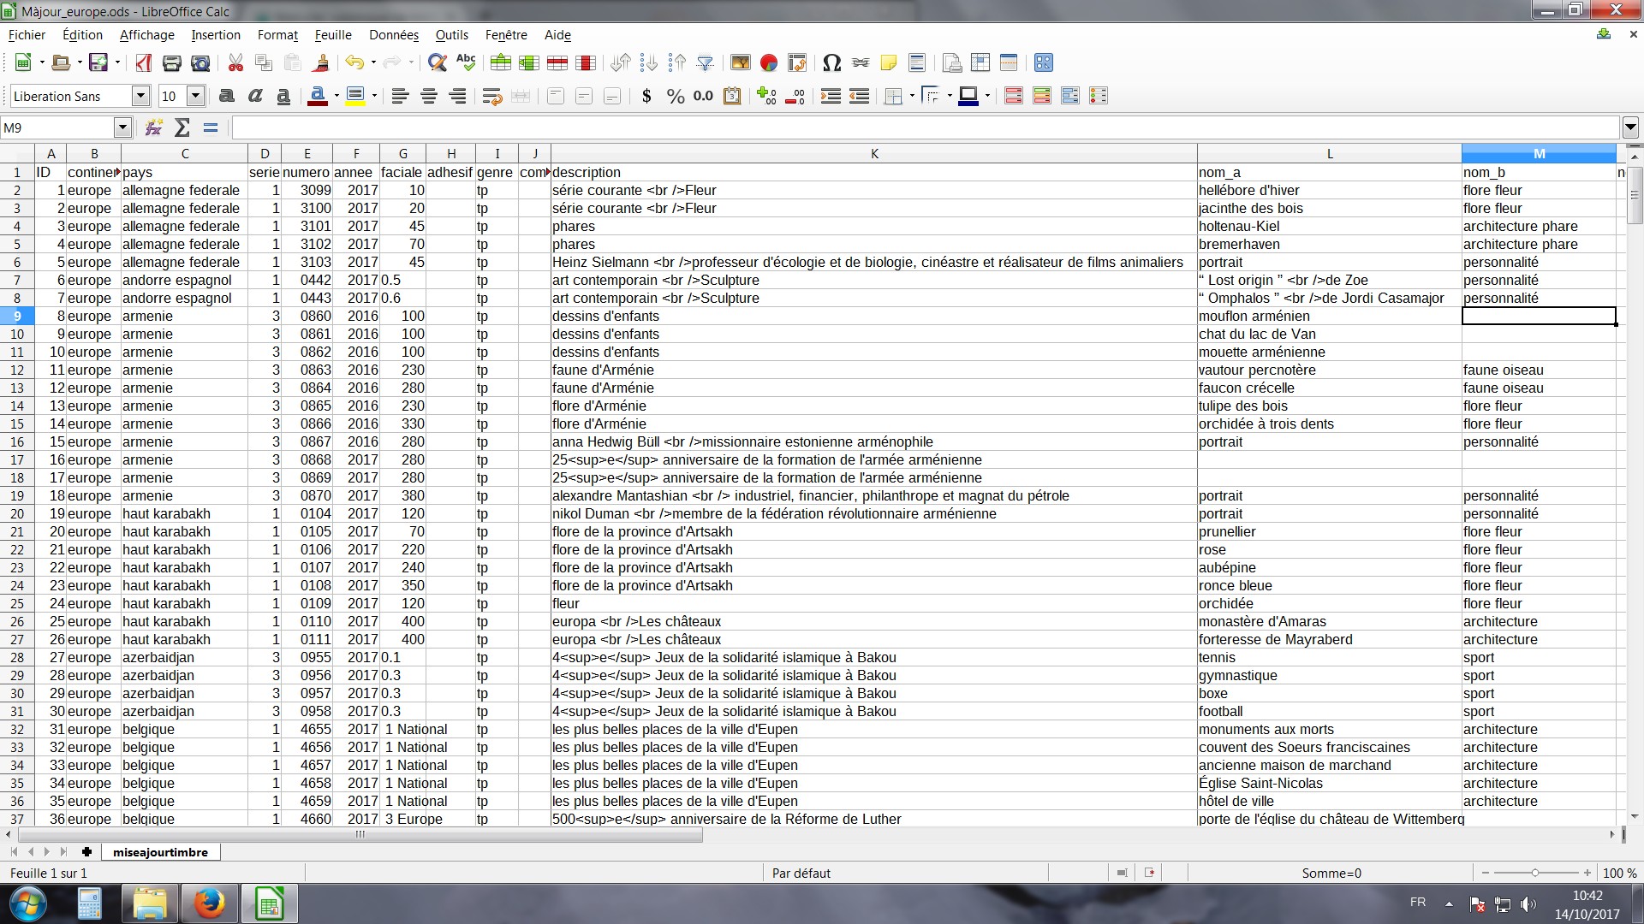This screenshot has width=1644, height=924.
Task: Run the Spelling check (Abc icon)
Action: point(466,62)
